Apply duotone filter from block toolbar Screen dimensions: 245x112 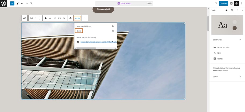coord(46,18)
